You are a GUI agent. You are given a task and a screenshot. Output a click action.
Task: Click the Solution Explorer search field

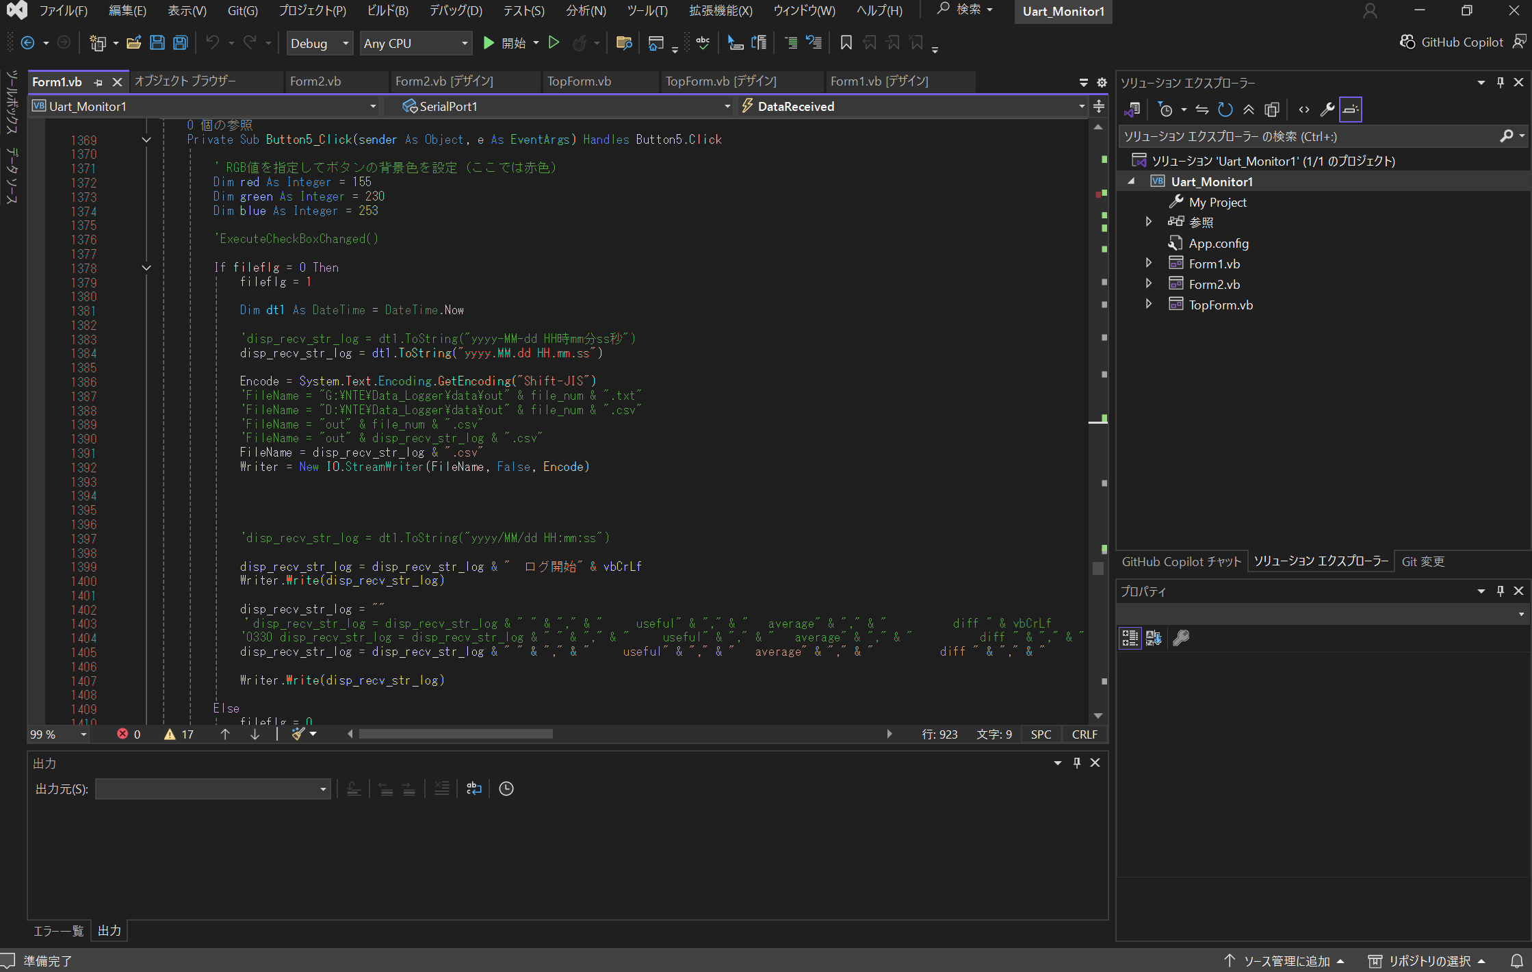tap(1310, 136)
